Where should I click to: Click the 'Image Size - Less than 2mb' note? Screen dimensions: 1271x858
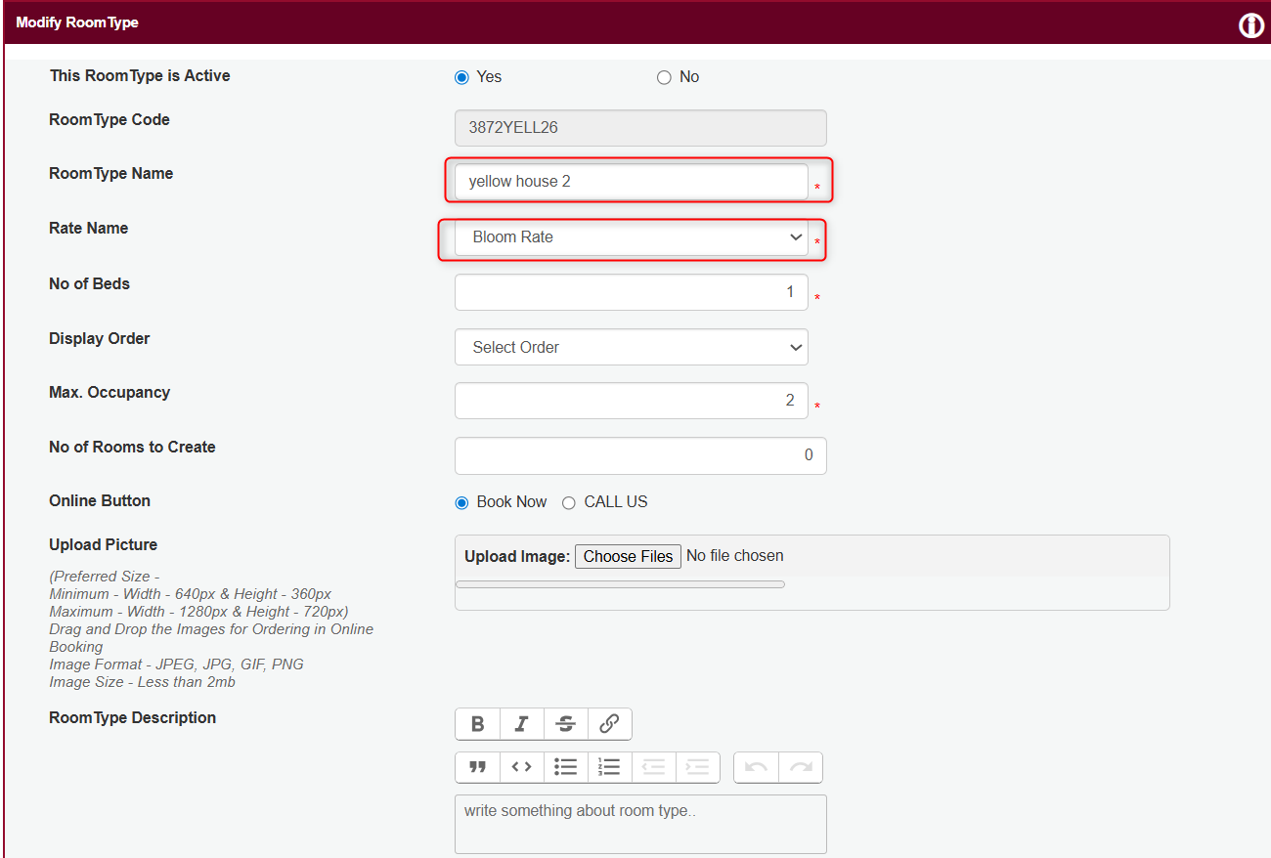click(x=142, y=682)
